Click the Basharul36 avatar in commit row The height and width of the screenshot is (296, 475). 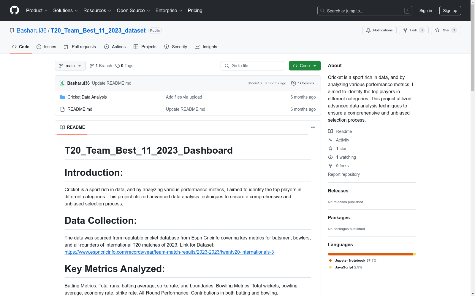(62, 83)
